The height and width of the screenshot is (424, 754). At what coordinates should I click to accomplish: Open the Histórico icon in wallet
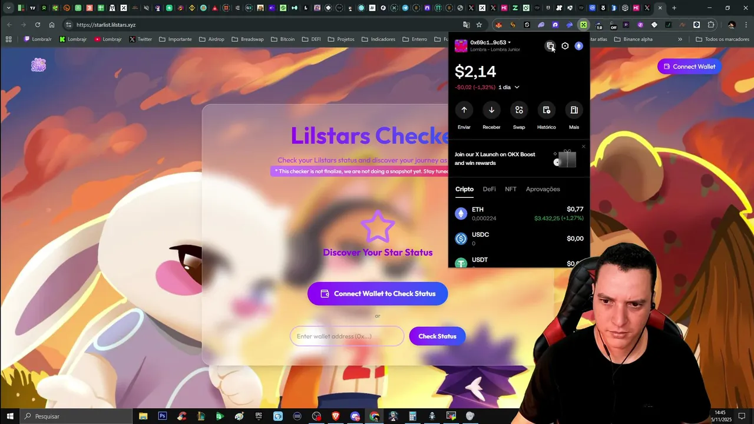[x=546, y=110]
